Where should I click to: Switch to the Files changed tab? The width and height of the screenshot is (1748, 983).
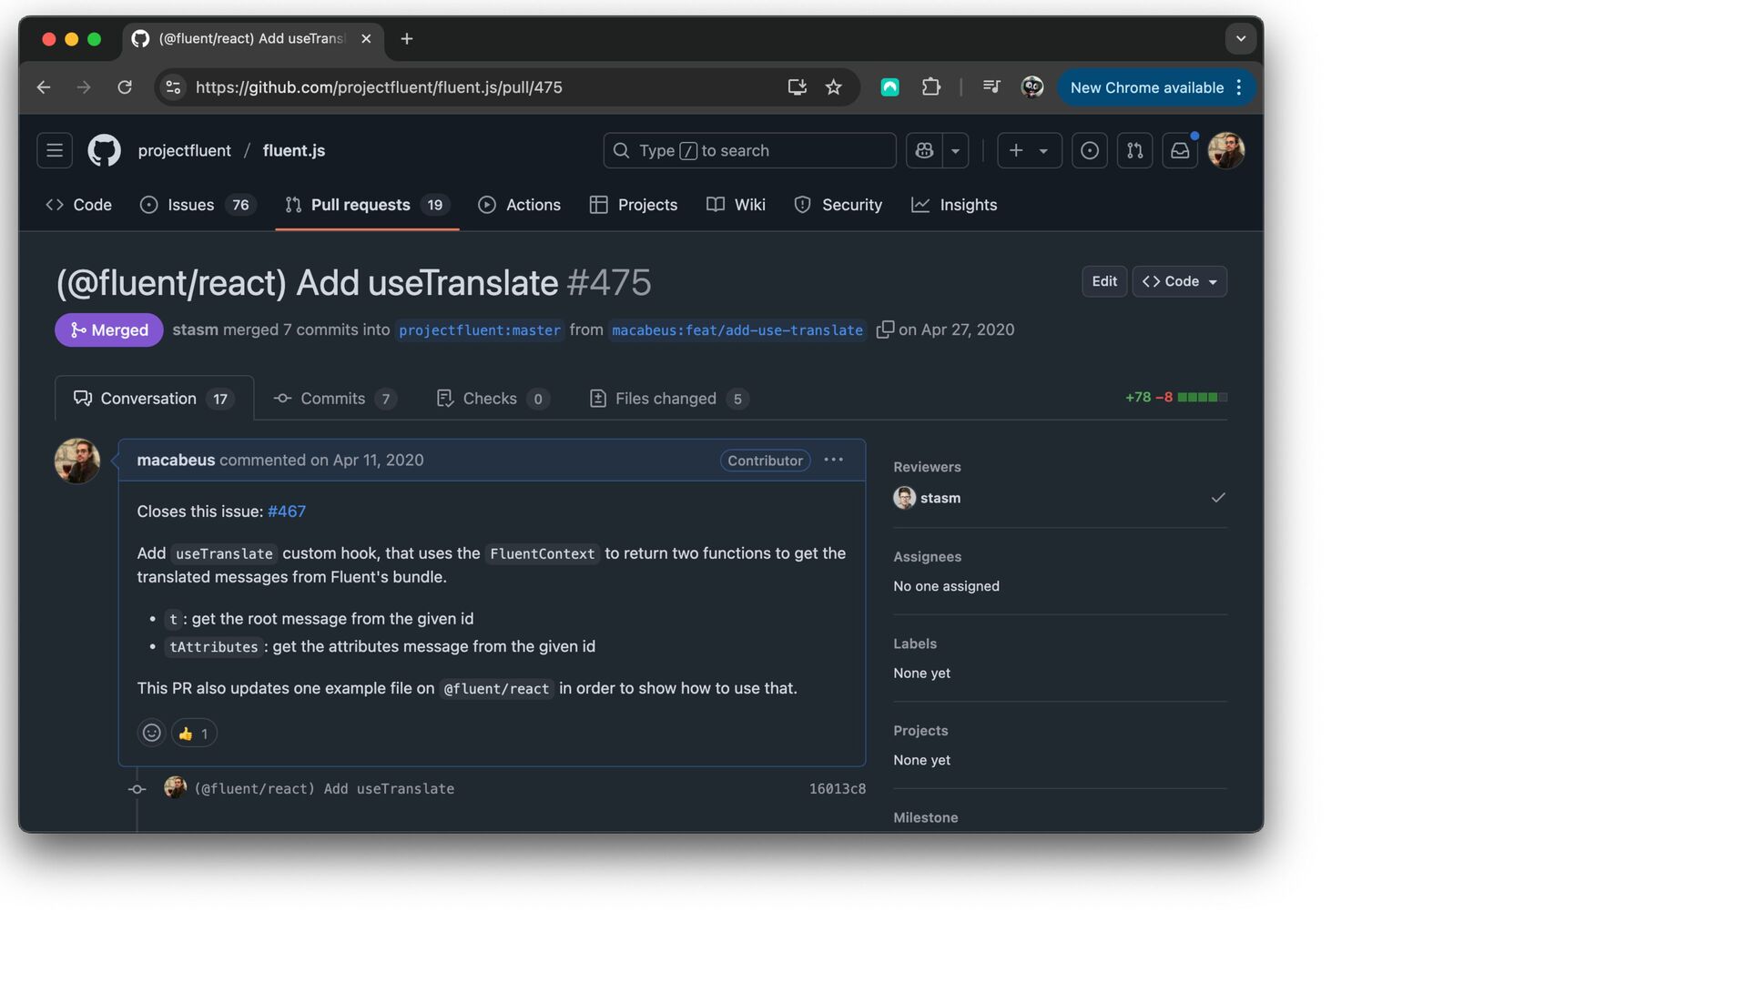[667, 399]
